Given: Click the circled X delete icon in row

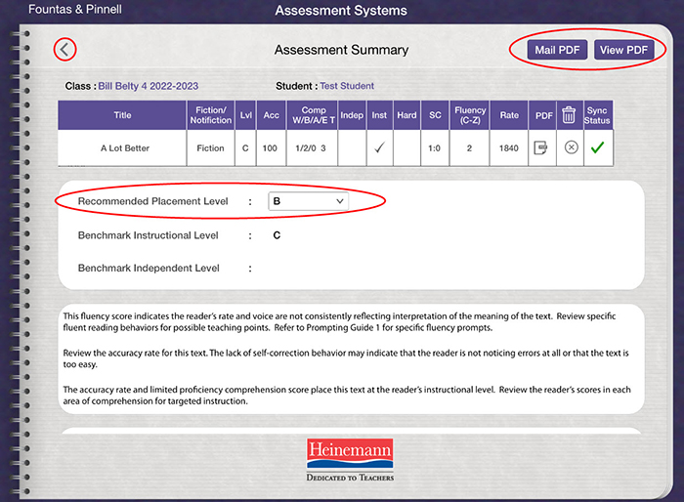Looking at the screenshot, I should [x=571, y=147].
